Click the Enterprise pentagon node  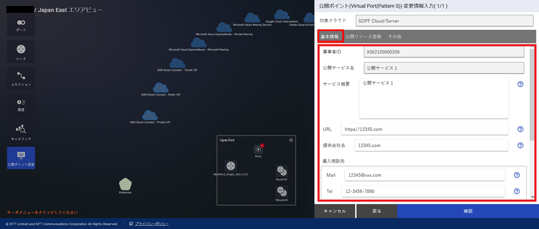(125, 184)
